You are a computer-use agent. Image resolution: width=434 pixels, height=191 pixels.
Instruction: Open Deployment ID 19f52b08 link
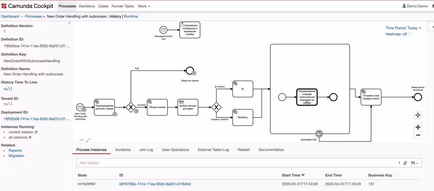pos(37,119)
